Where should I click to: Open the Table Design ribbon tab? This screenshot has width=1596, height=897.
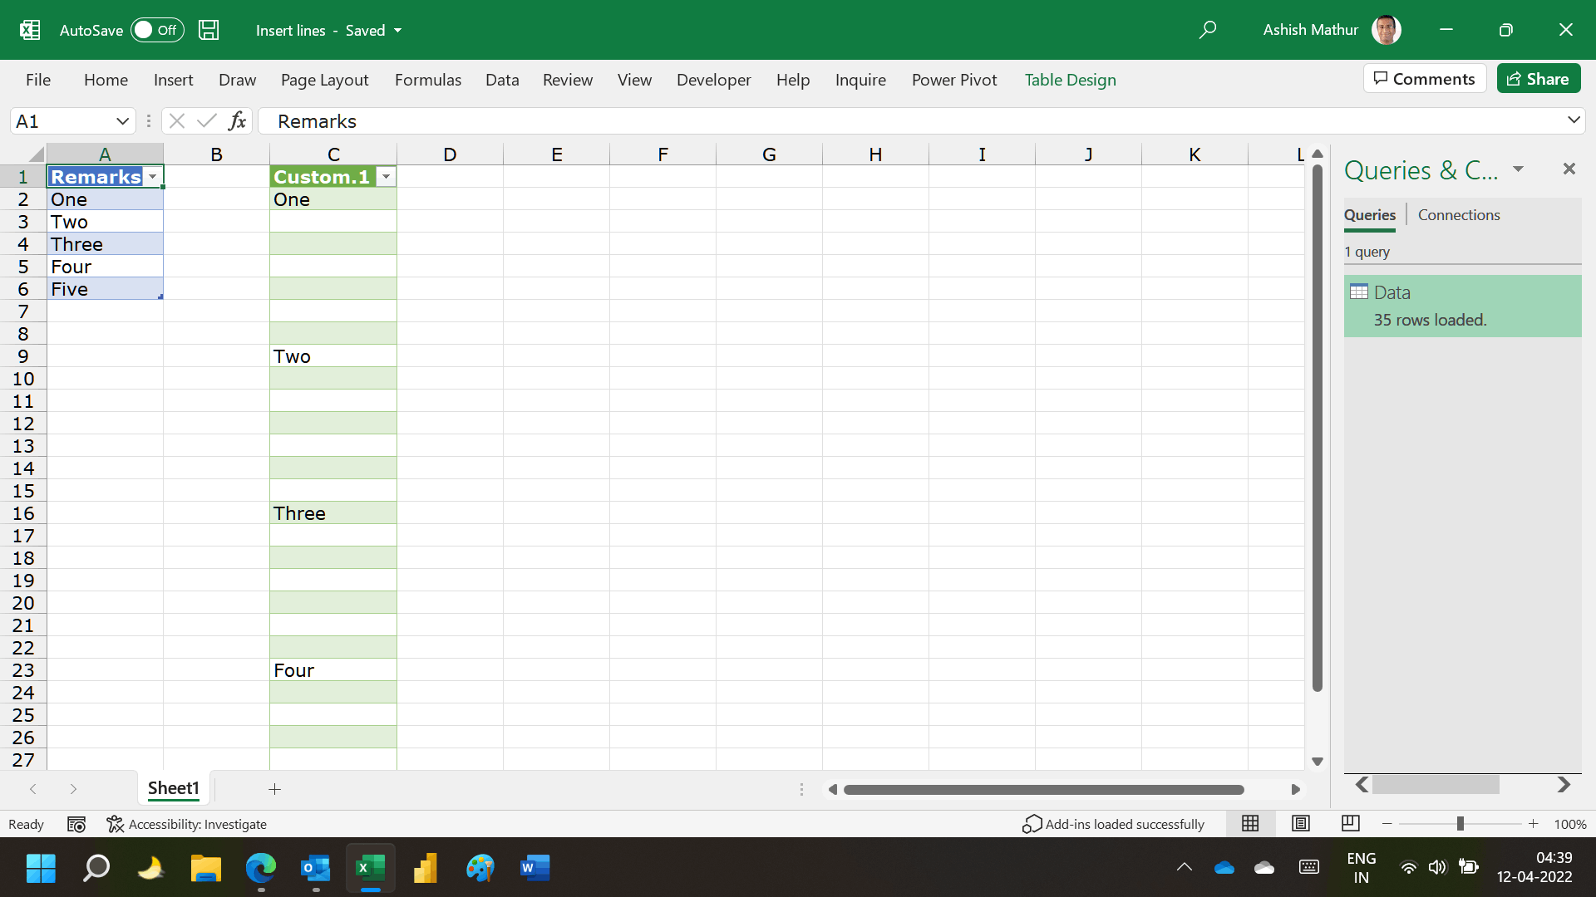[x=1070, y=80]
